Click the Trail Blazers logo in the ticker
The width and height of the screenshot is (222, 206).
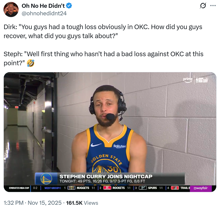(x=175, y=188)
